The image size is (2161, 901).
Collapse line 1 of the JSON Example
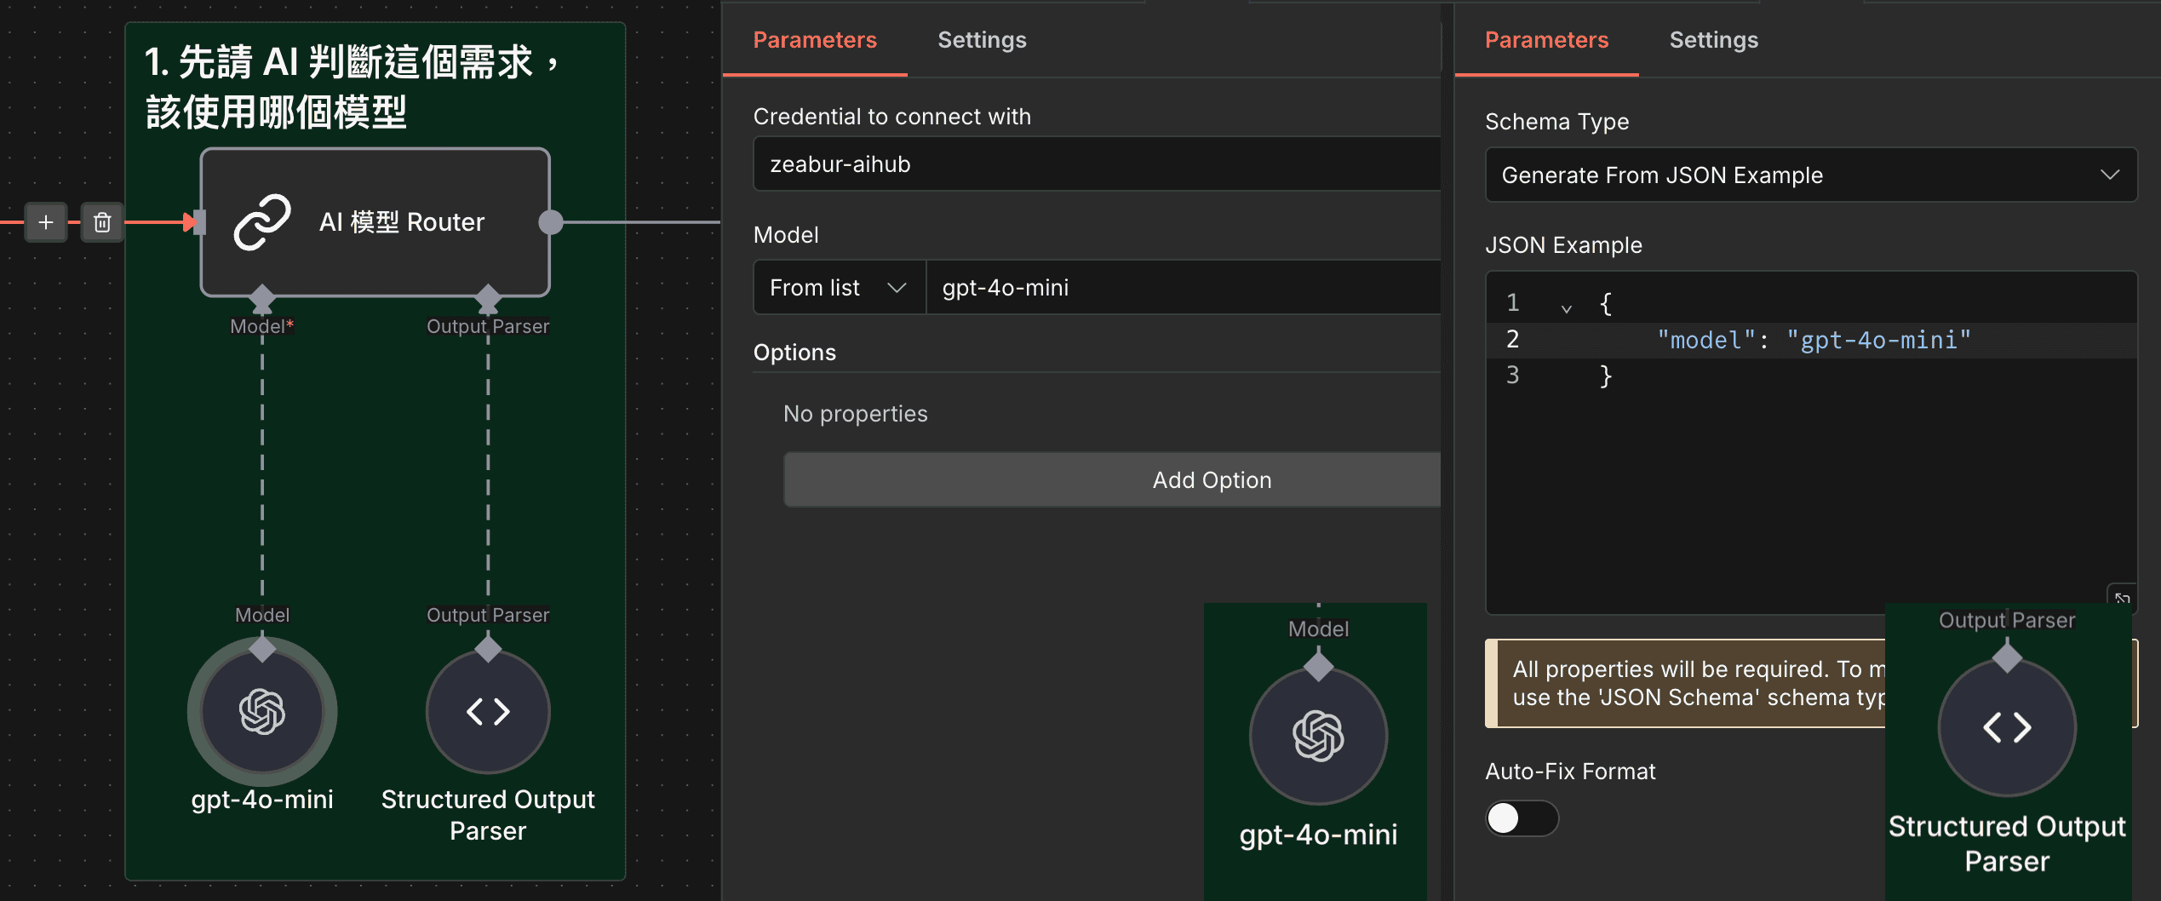pyautogui.click(x=1567, y=307)
